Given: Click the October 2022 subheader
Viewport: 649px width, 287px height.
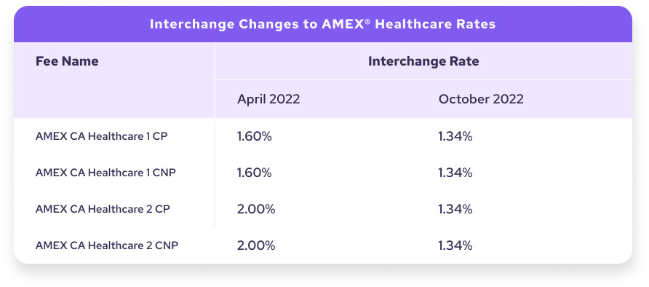Looking at the screenshot, I should (x=481, y=99).
